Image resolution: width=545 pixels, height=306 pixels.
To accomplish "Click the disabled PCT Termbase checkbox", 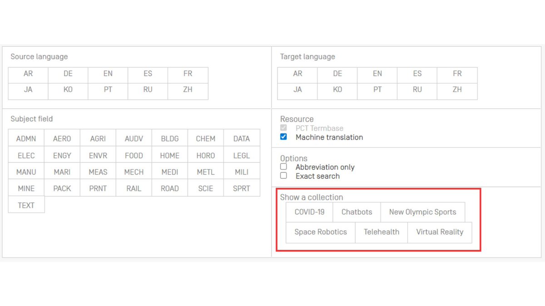I will [283, 128].
